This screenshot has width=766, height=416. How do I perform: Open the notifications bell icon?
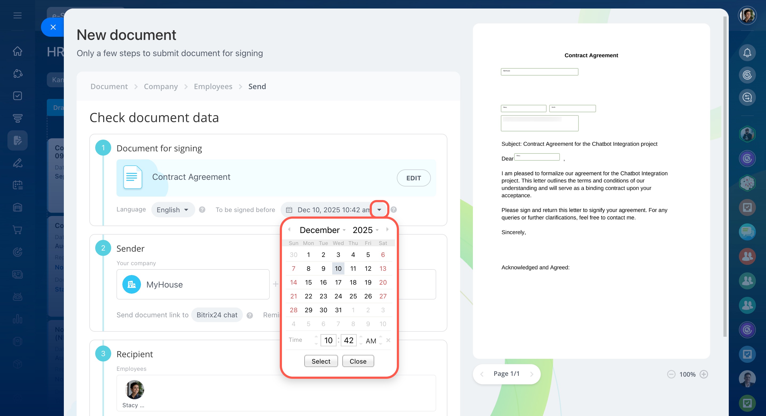[747, 53]
